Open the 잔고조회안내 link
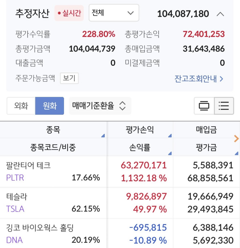 pyautogui.click(x=197, y=79)
